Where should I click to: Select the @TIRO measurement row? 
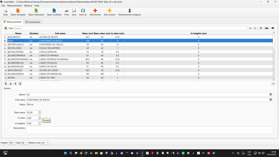pos(138,78)
